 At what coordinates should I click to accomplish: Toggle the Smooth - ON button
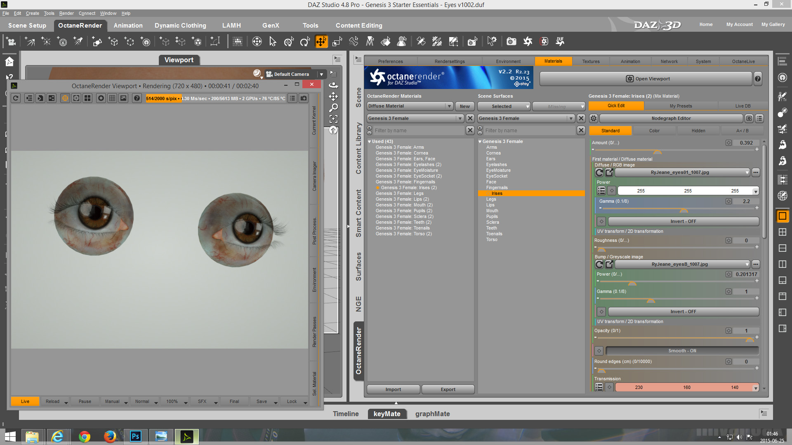point(682,351)
